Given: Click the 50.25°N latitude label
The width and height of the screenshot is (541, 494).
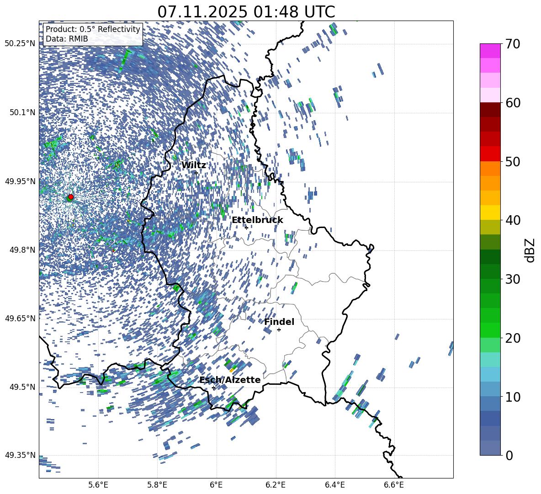Looking at the screenshot, I should pos(20,44).
